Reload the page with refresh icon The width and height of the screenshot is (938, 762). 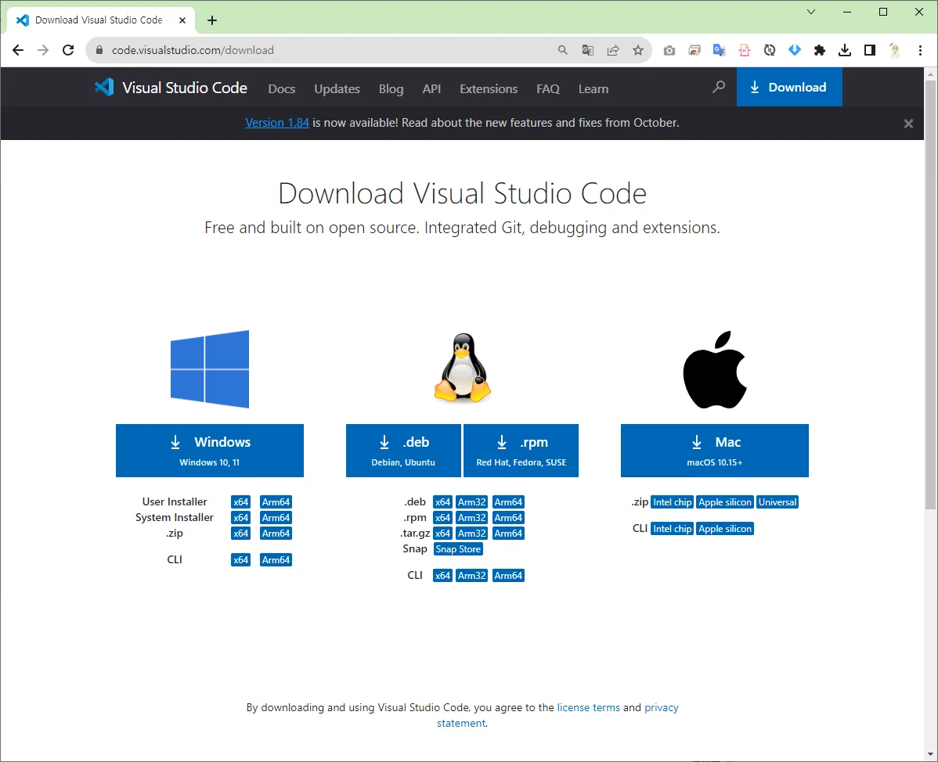68,50
